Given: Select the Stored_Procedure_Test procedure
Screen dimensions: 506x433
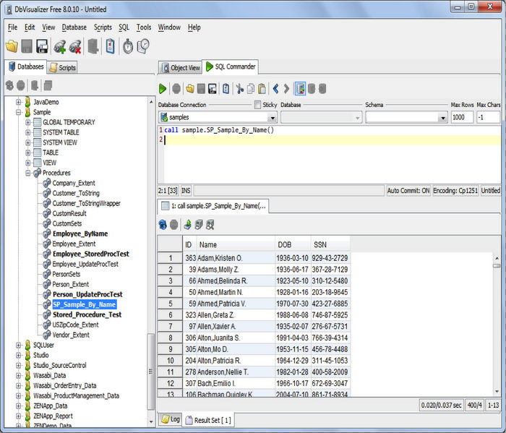Looking at the screenshot, I should (x=87, y=315).
